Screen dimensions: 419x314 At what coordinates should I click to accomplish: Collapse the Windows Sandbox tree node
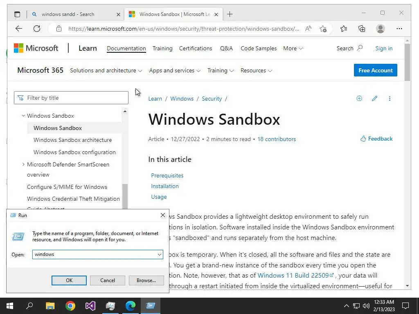coord(23,116)
